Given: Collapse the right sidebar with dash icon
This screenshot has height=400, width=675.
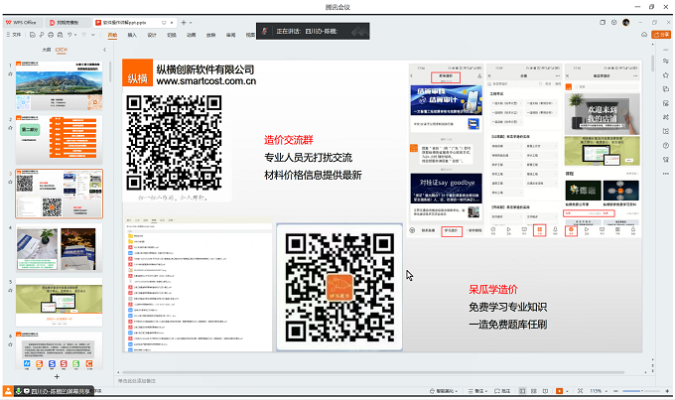Looking at the screenshot, I should click(666, 50).
